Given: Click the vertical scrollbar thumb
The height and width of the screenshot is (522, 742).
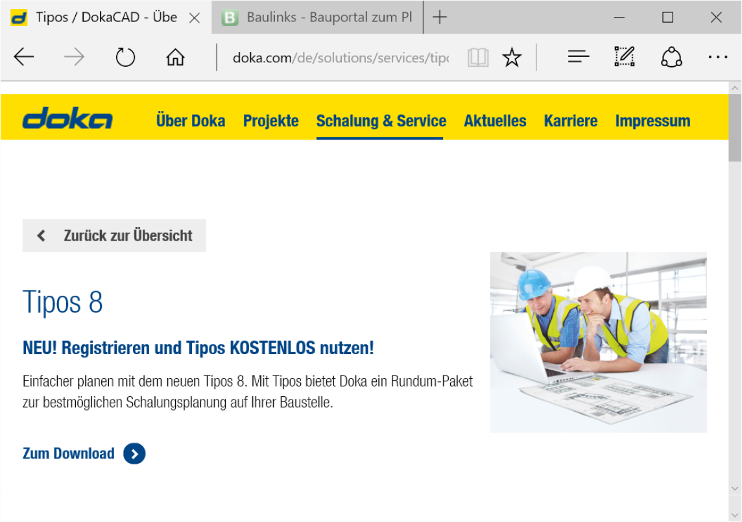Looking at the screenshot, I should (x=735, y=128).
